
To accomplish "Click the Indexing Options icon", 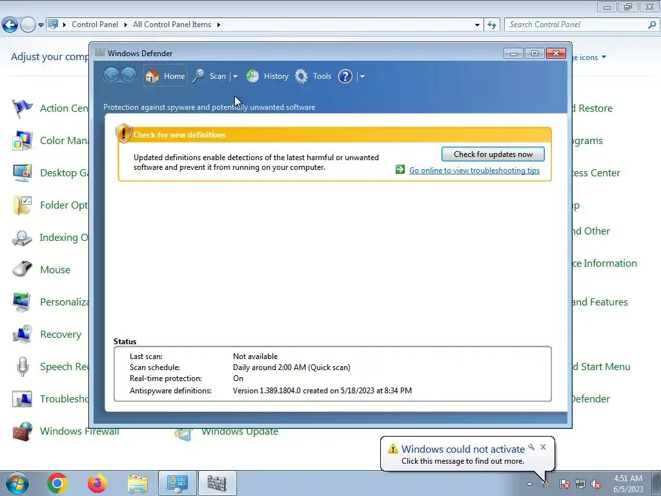I will [22, 238].
